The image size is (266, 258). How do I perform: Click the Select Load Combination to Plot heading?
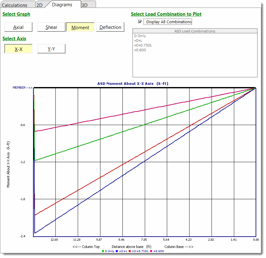coord(167,14)
